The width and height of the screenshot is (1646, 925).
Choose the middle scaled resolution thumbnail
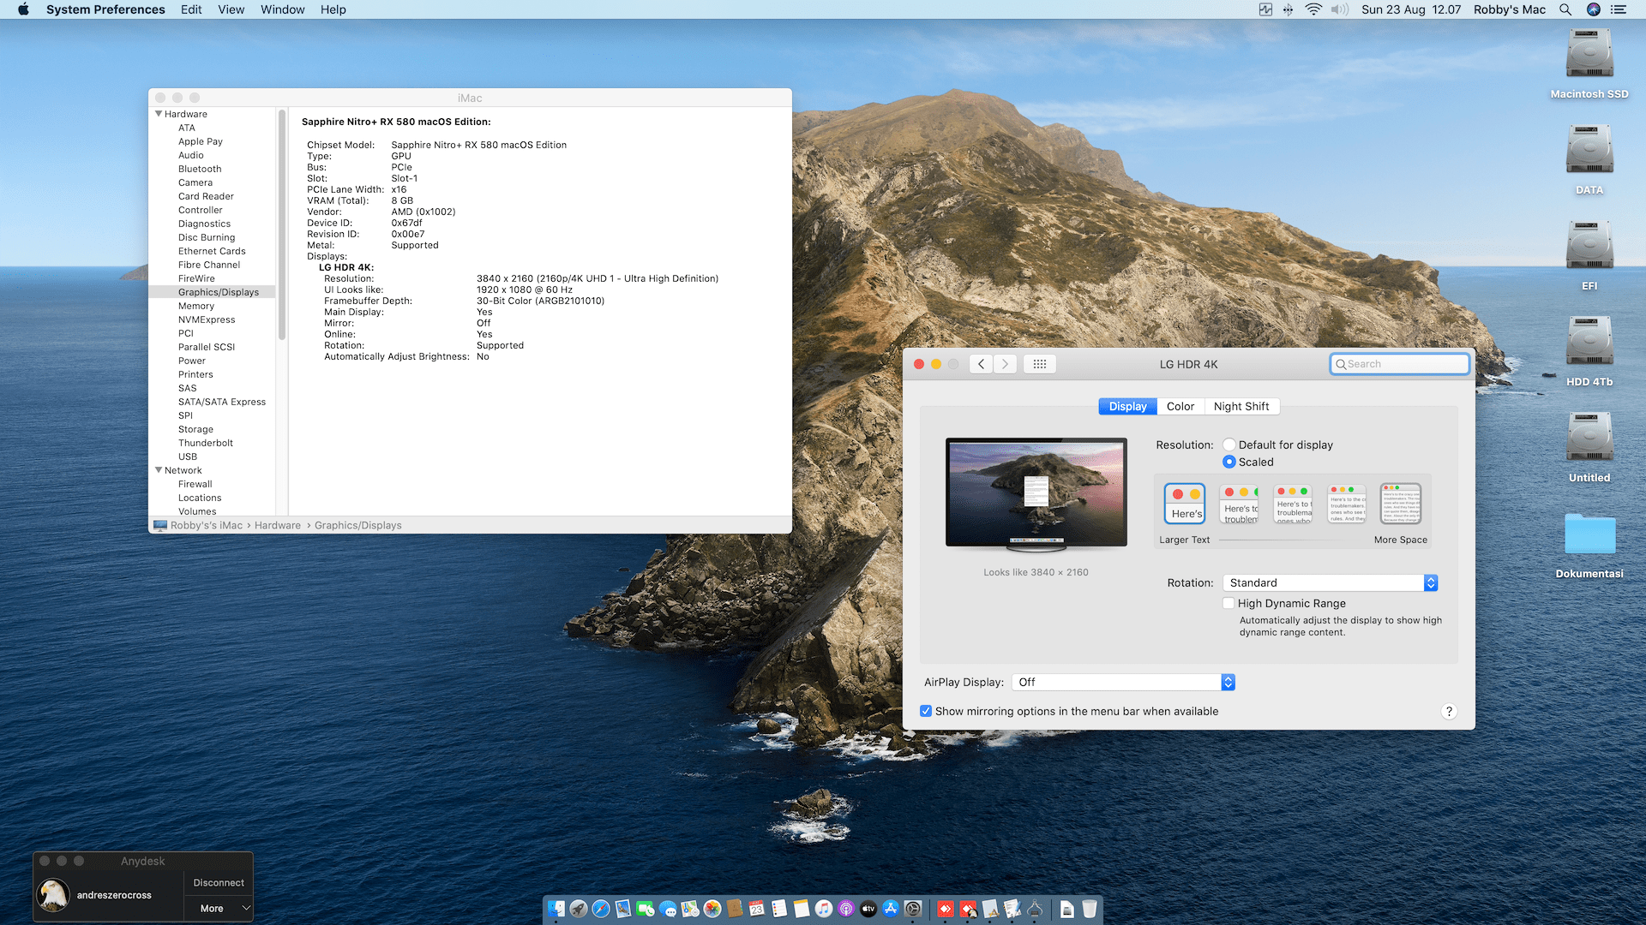click(x=1293, y=504)
